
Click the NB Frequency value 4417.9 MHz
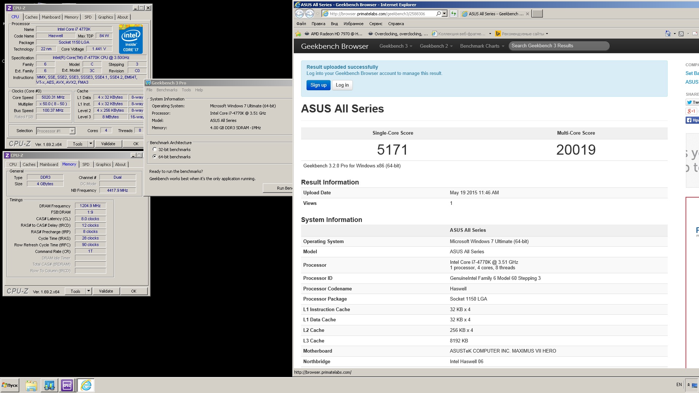coord(118,190)
